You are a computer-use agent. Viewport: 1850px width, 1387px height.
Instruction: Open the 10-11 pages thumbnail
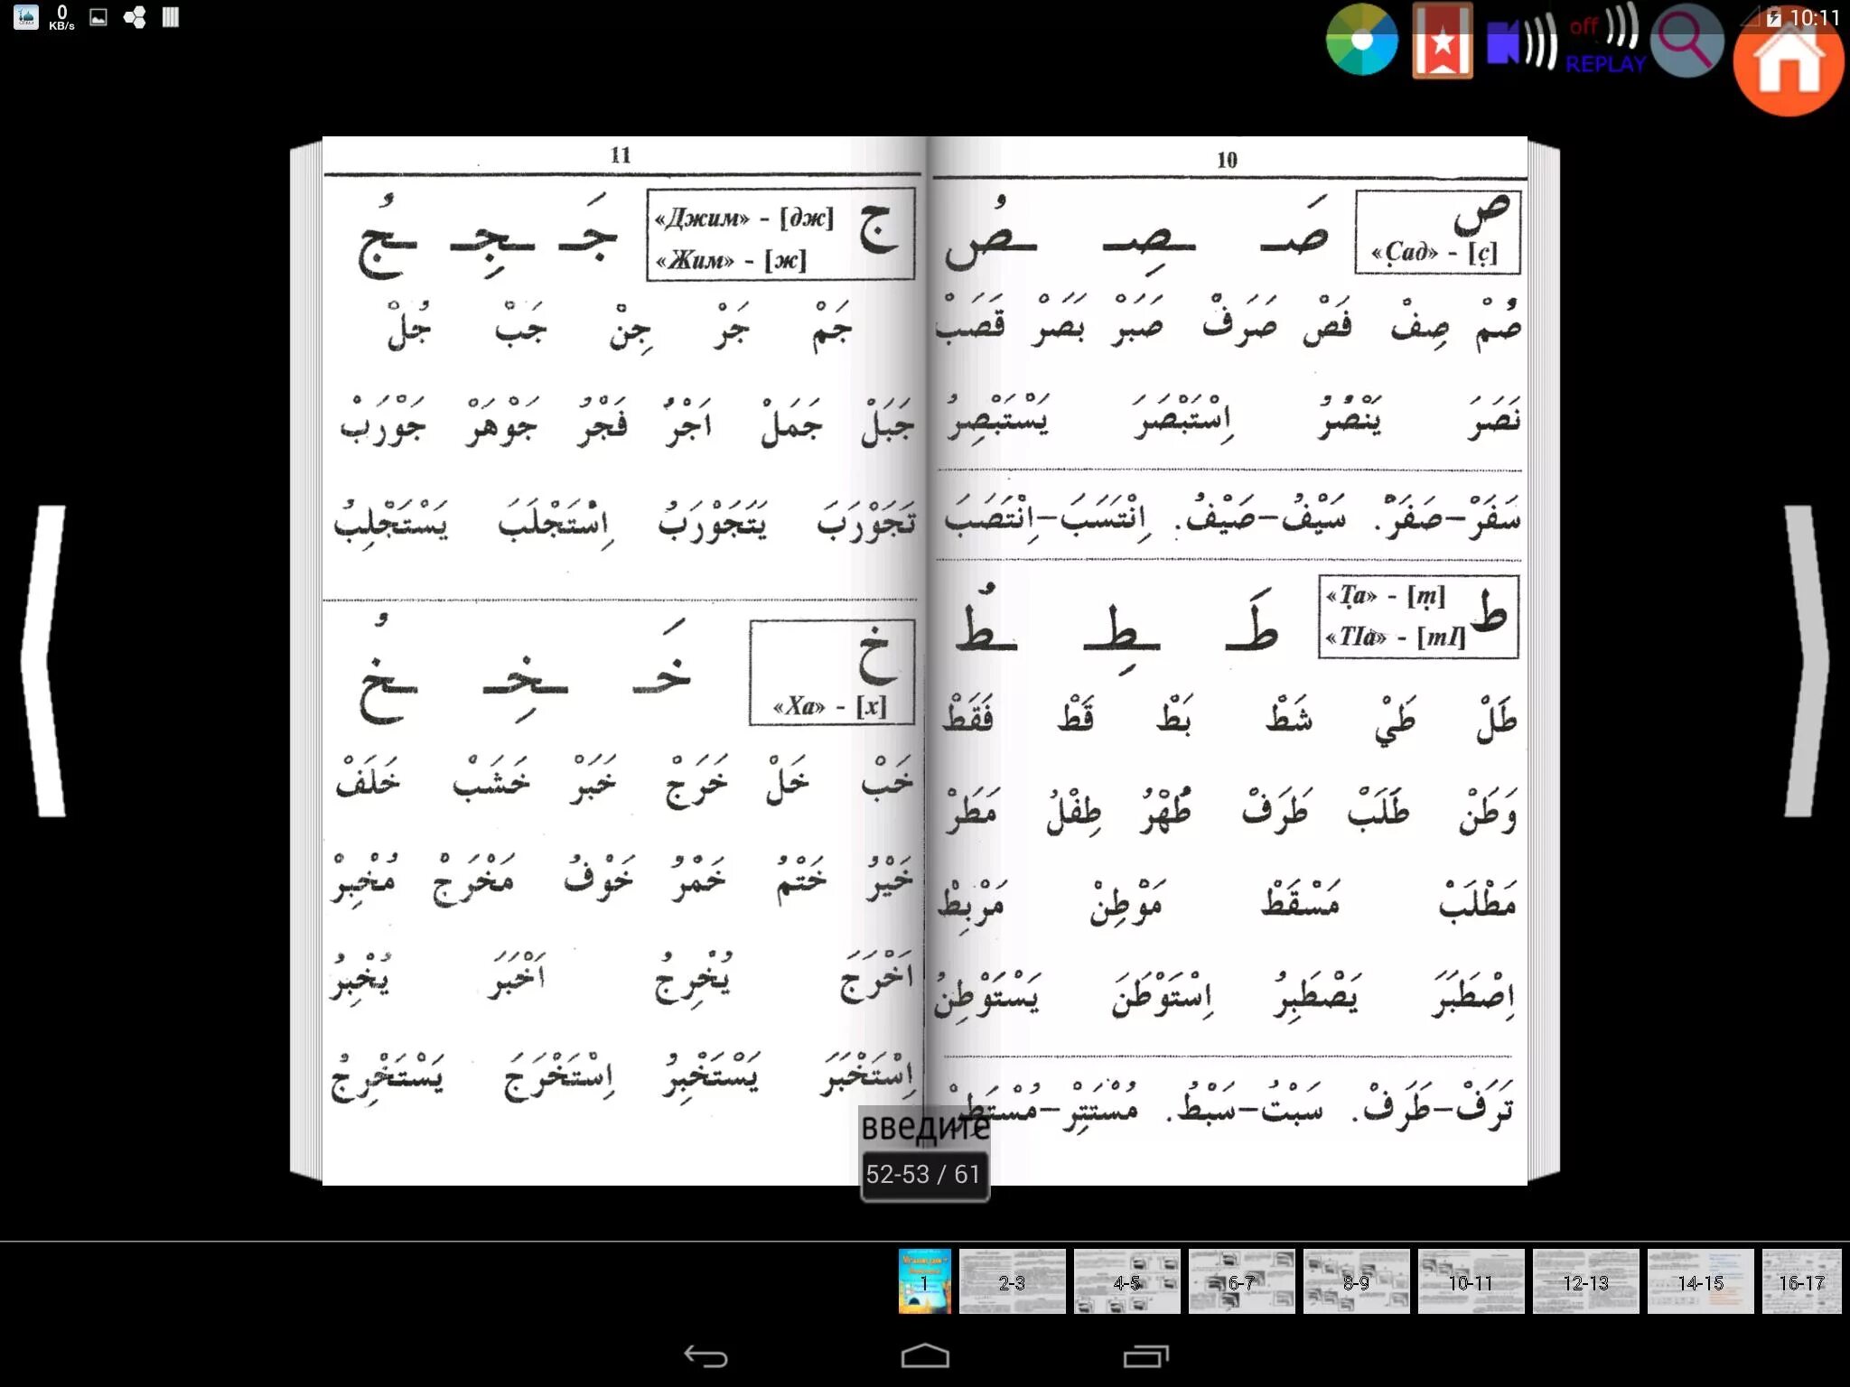click(x=1471, y=1281)
